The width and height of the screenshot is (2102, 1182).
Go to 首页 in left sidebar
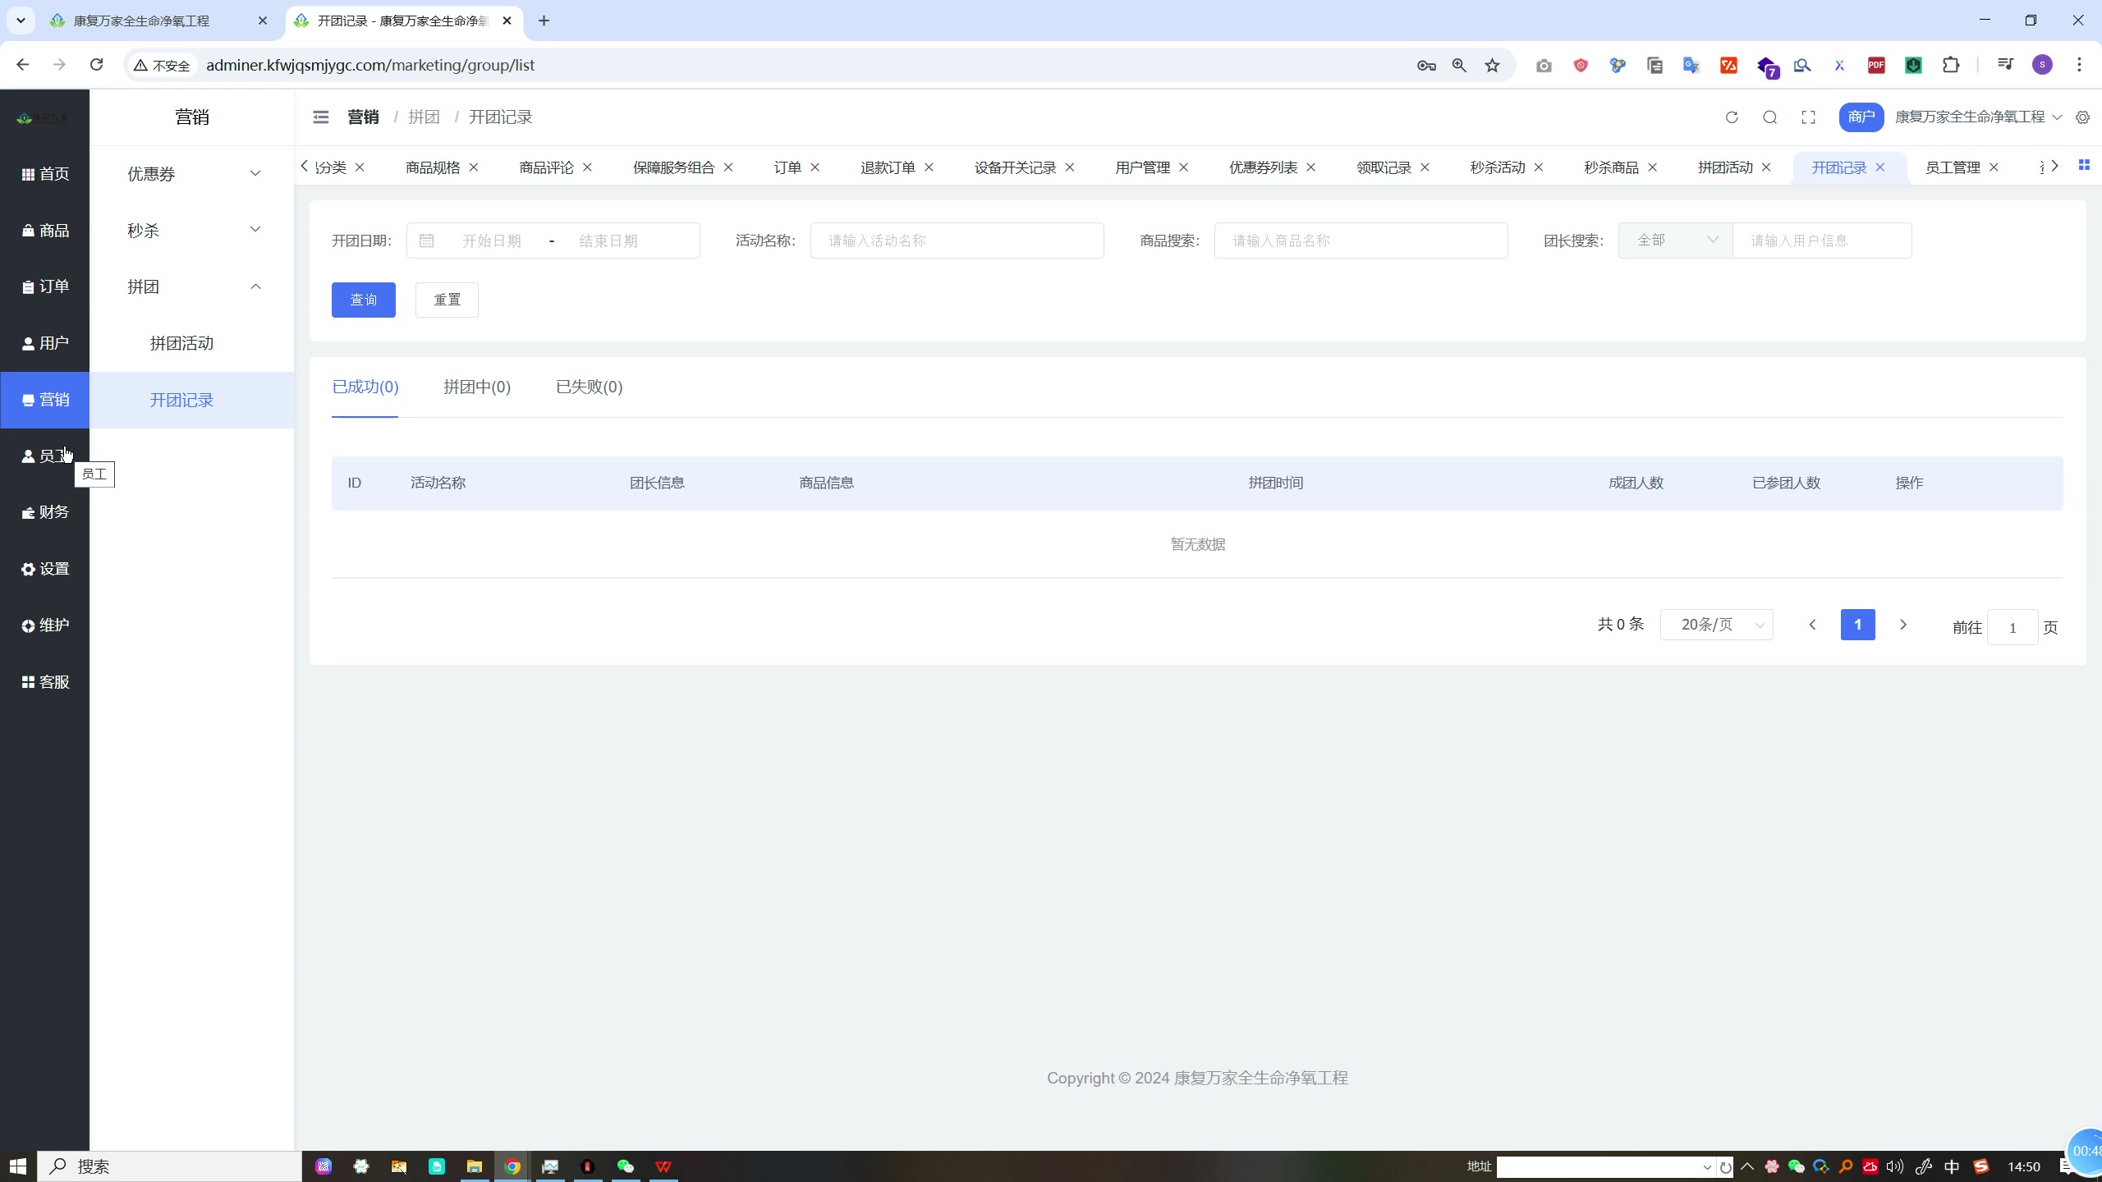tap(45, 174)
